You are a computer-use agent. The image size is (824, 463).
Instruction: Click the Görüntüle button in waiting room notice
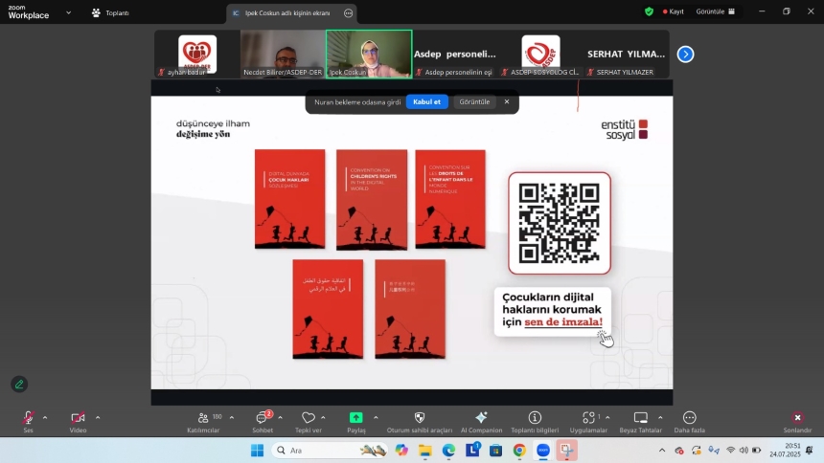474,101
